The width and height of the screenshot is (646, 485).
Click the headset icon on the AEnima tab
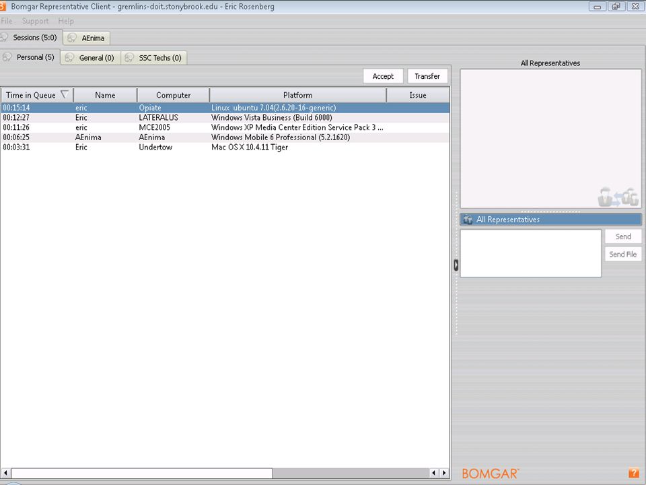72,38
